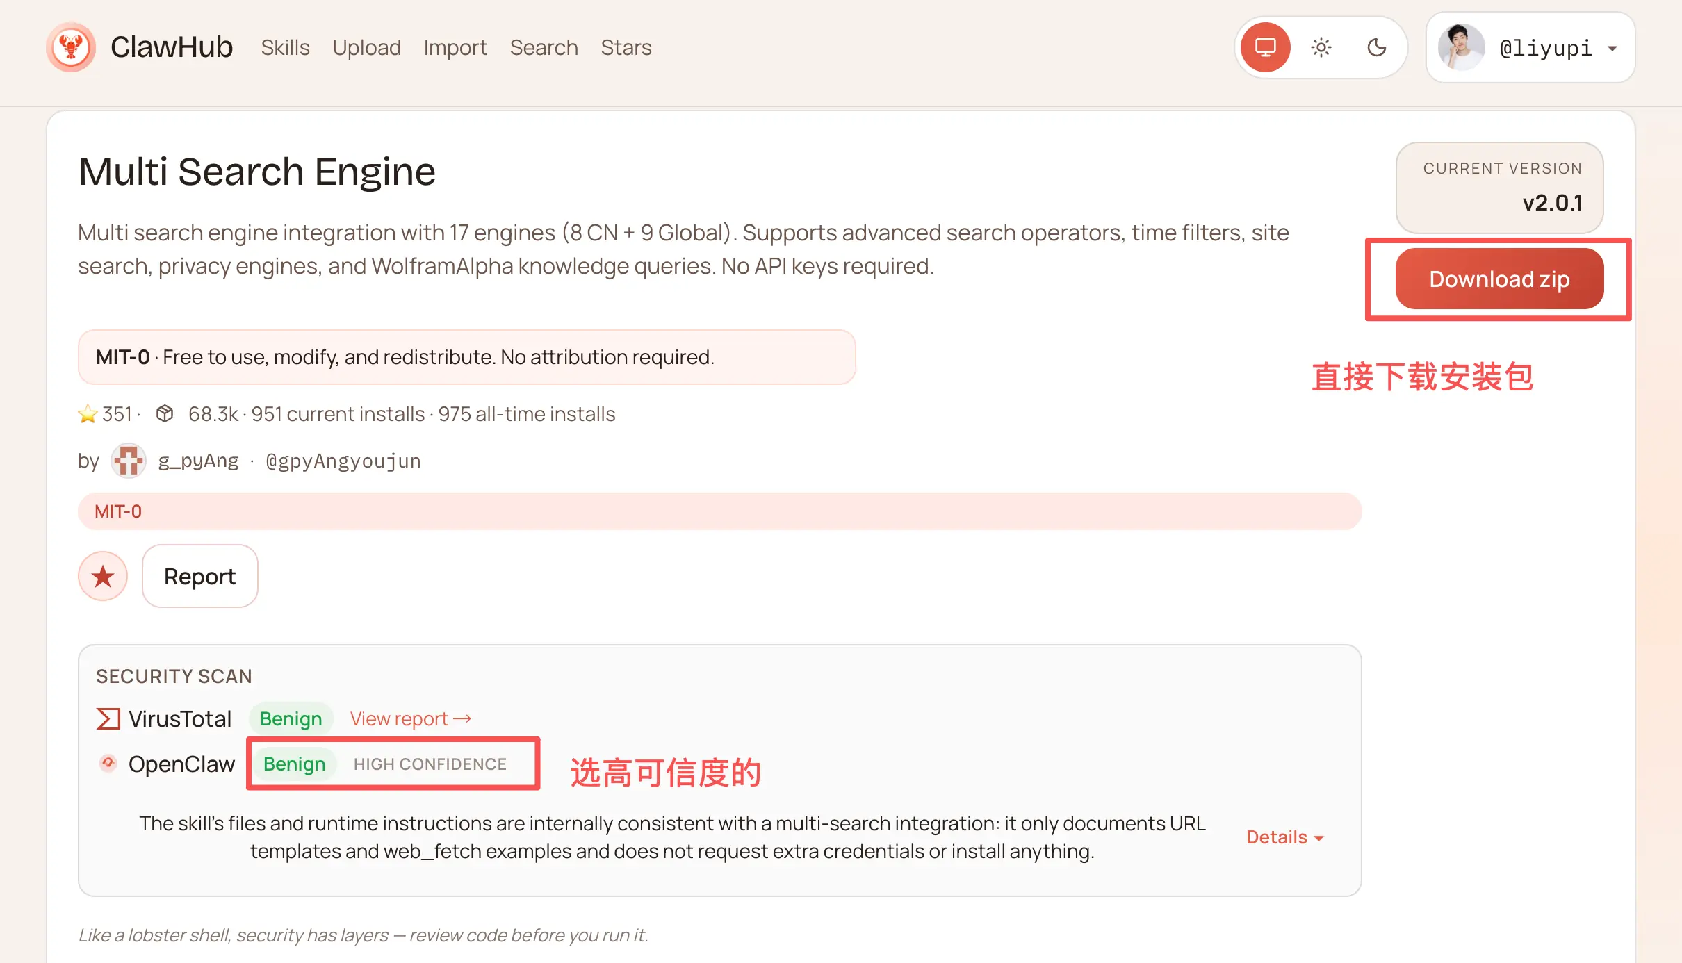
Task: Click the VirusTotal sigma logo icon
Action: [108, 718]
